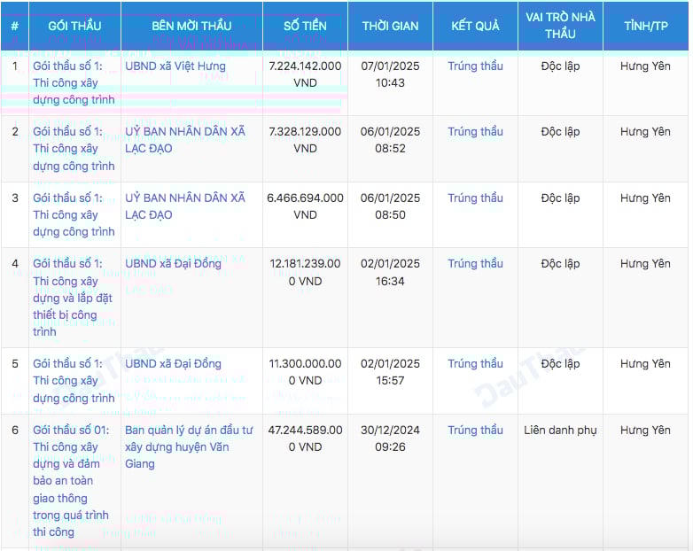Click the THỜI GIAN column header
The image size is (693, 551).
pyautogui.click(x=390, y=26)
